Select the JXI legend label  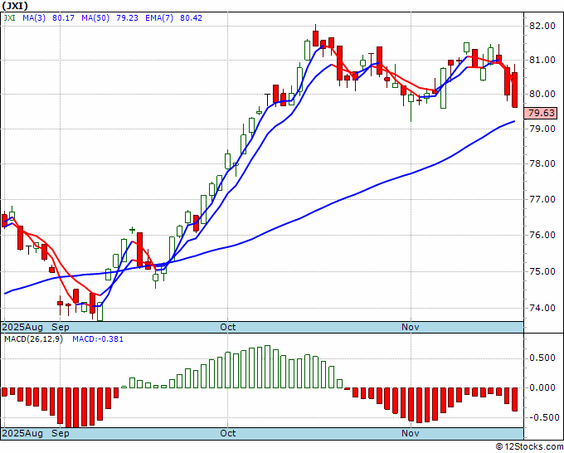point(9,17)
